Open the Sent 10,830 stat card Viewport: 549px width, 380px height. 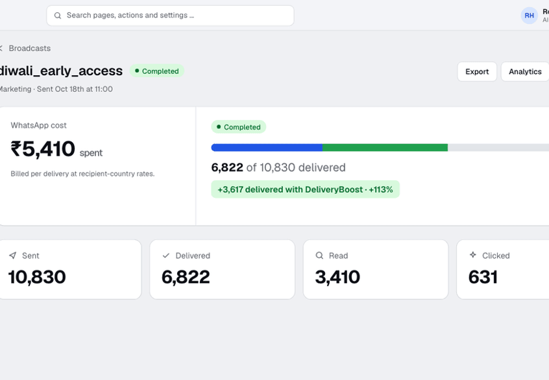click(70, 269)
